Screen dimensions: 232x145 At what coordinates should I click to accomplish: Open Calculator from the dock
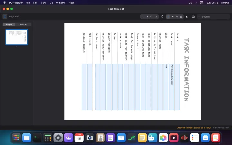tap(48, 138)
